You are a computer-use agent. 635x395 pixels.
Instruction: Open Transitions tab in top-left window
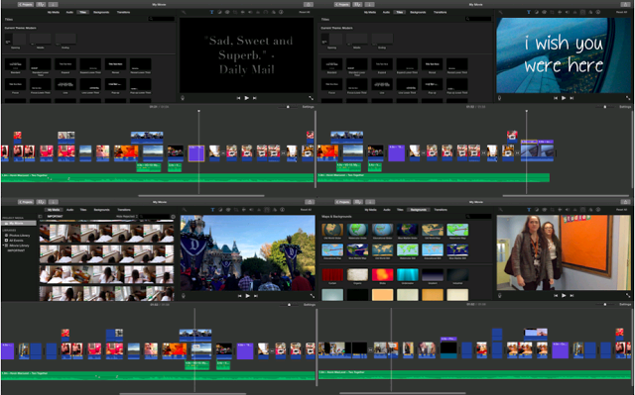click(x=123, y=12)
